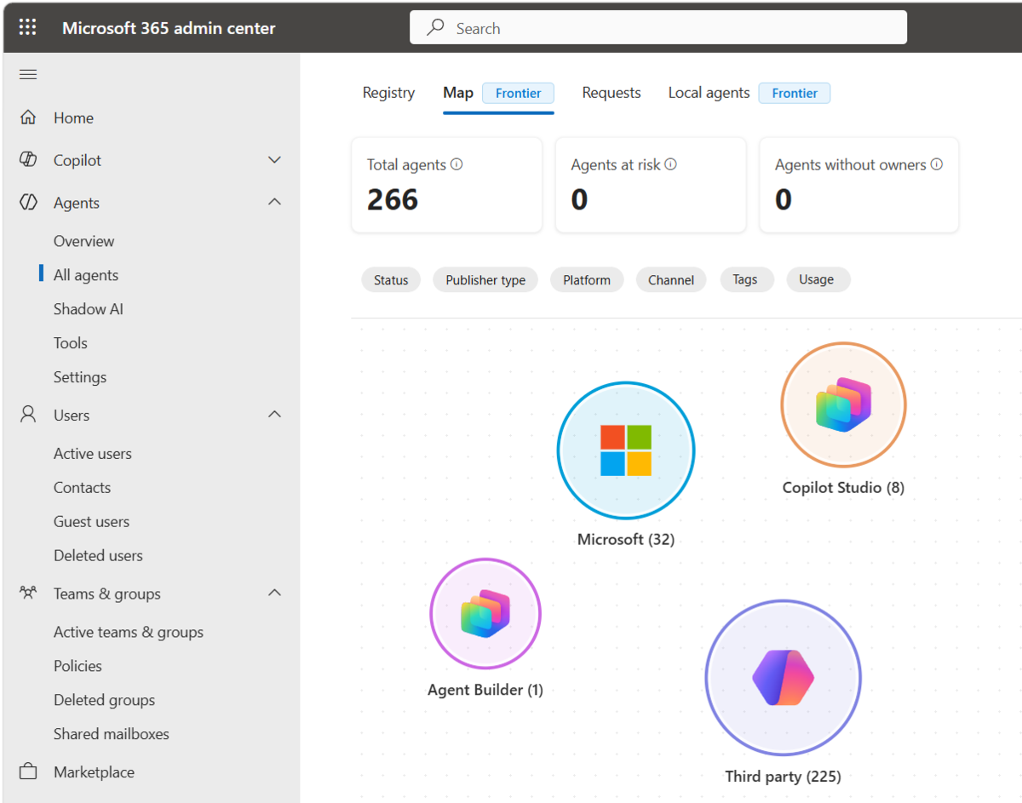Click the Marketplace bag icon
Viewport: 1022px width, 803px height.
click(x=28, y=771)
